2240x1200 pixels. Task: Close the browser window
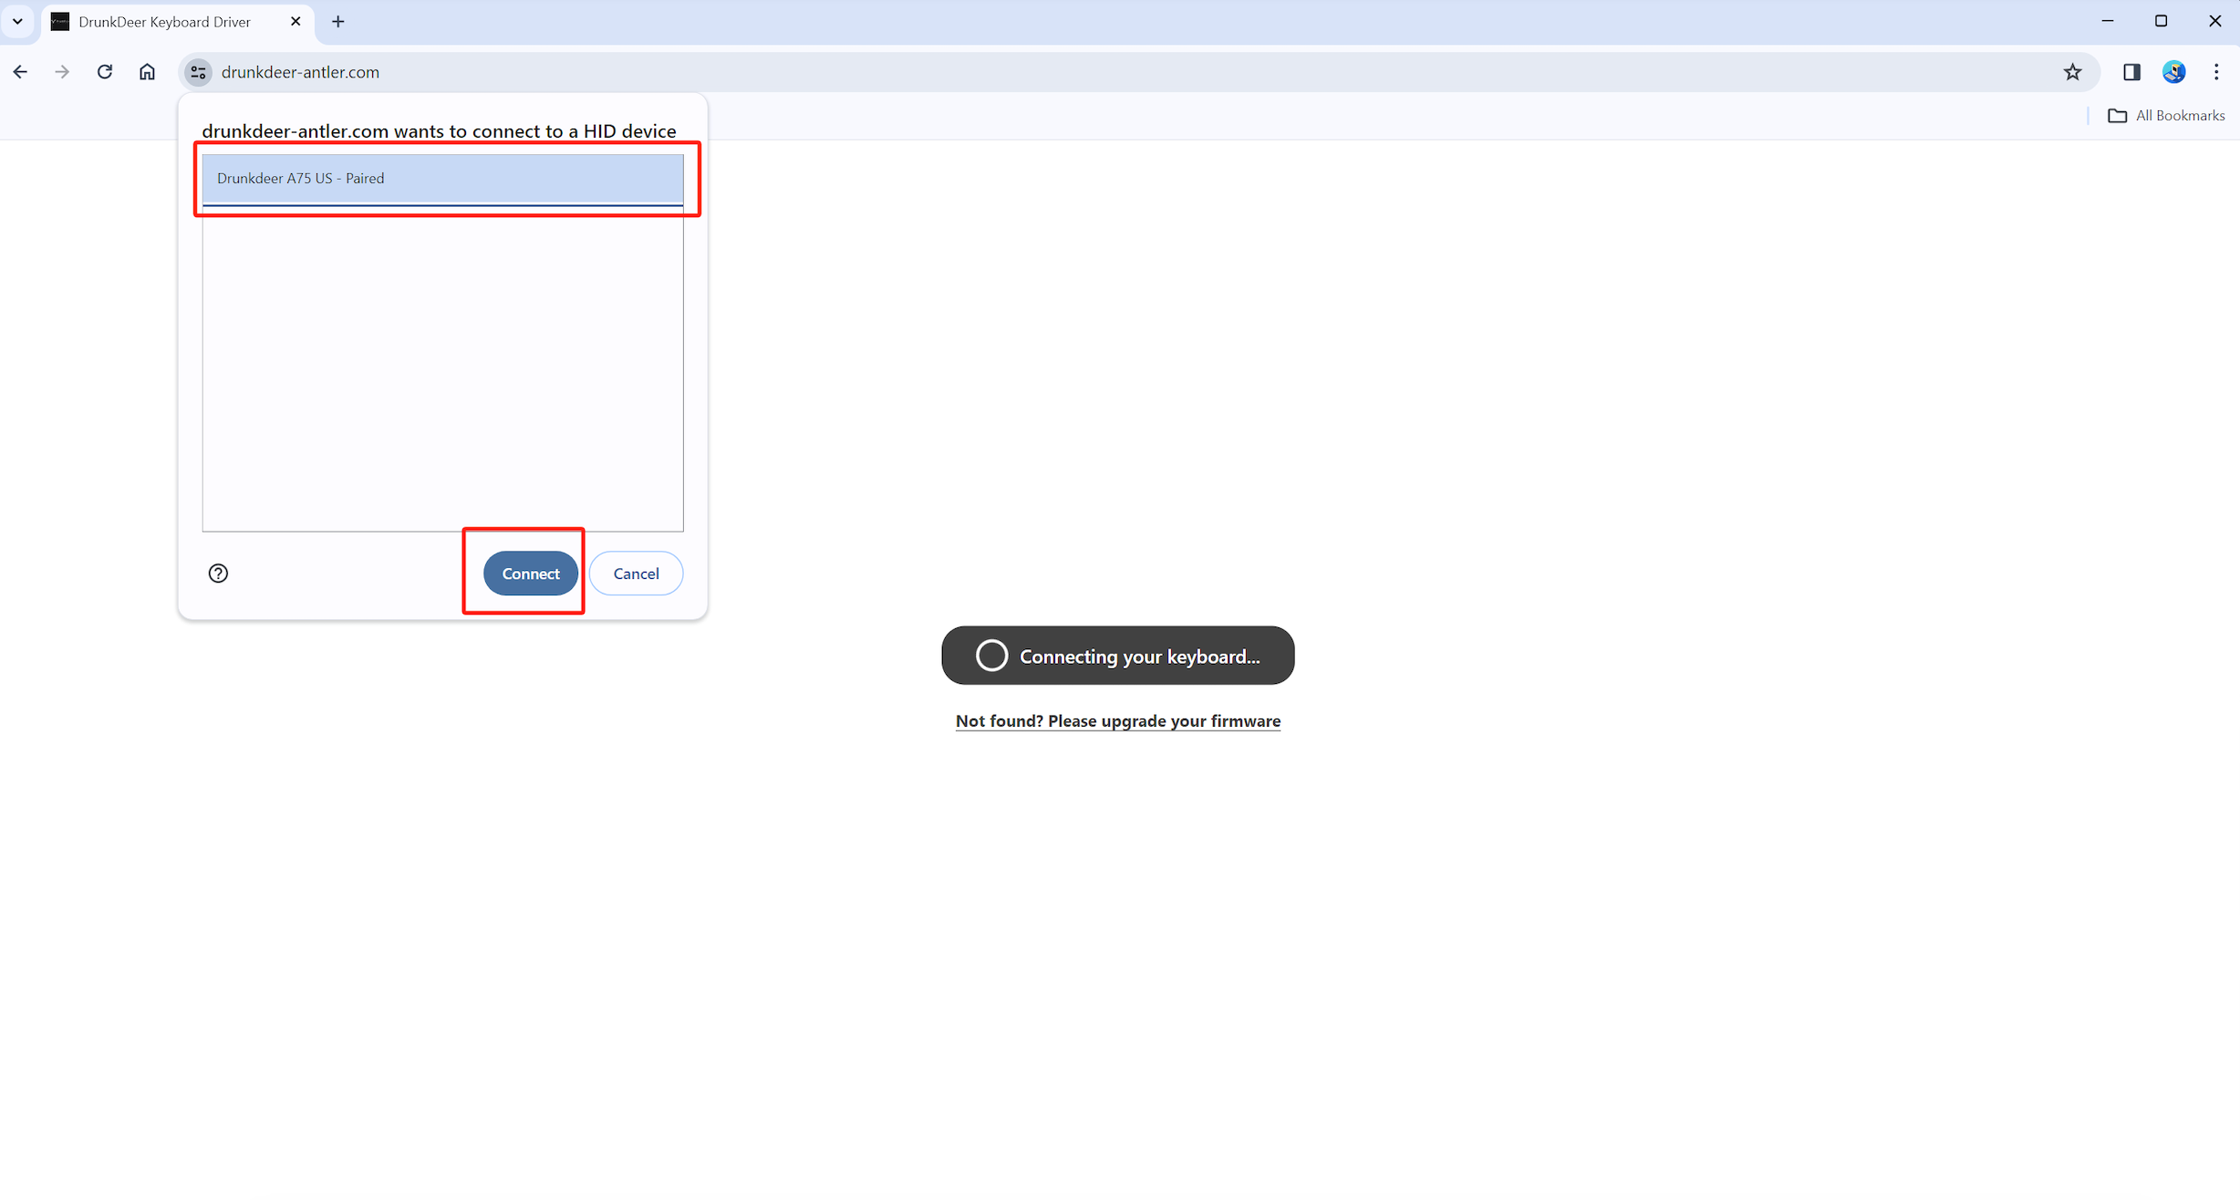(2214, 21)
